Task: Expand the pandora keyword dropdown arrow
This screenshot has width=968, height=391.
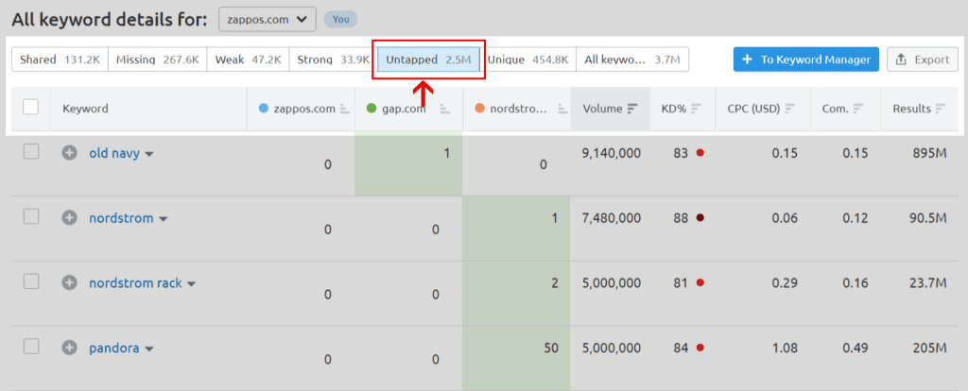Action: pos(148,349)
